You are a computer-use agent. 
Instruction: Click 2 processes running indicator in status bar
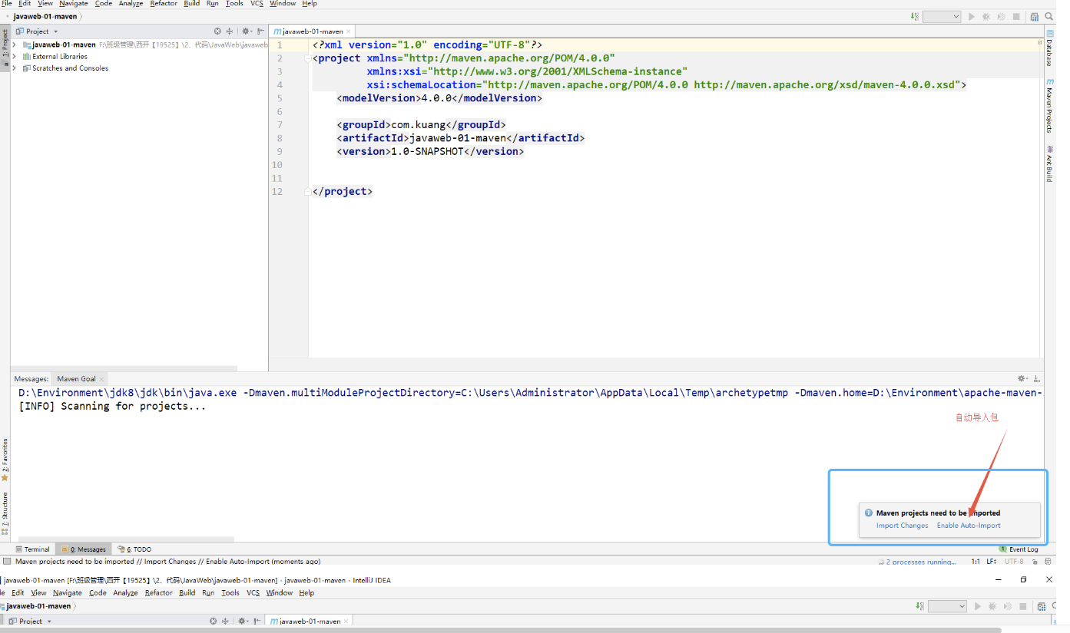[x=918, y=562]
